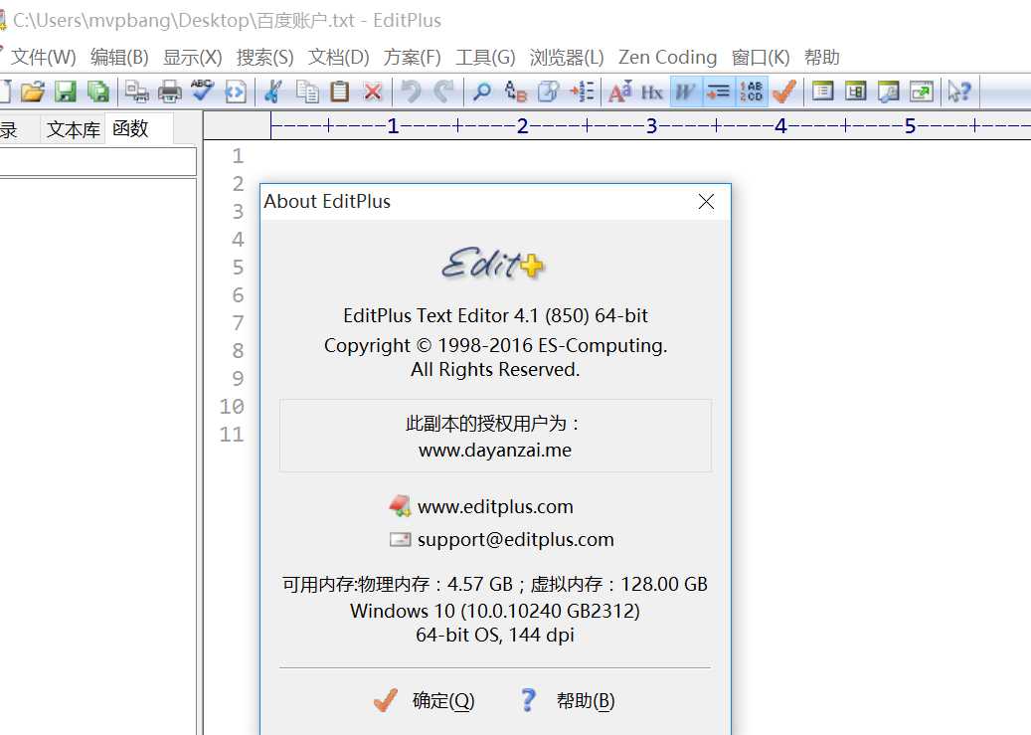Undo the last edit via toolbar arrow
Screen dimensions: 1031x735
click(x=411, y=92)
